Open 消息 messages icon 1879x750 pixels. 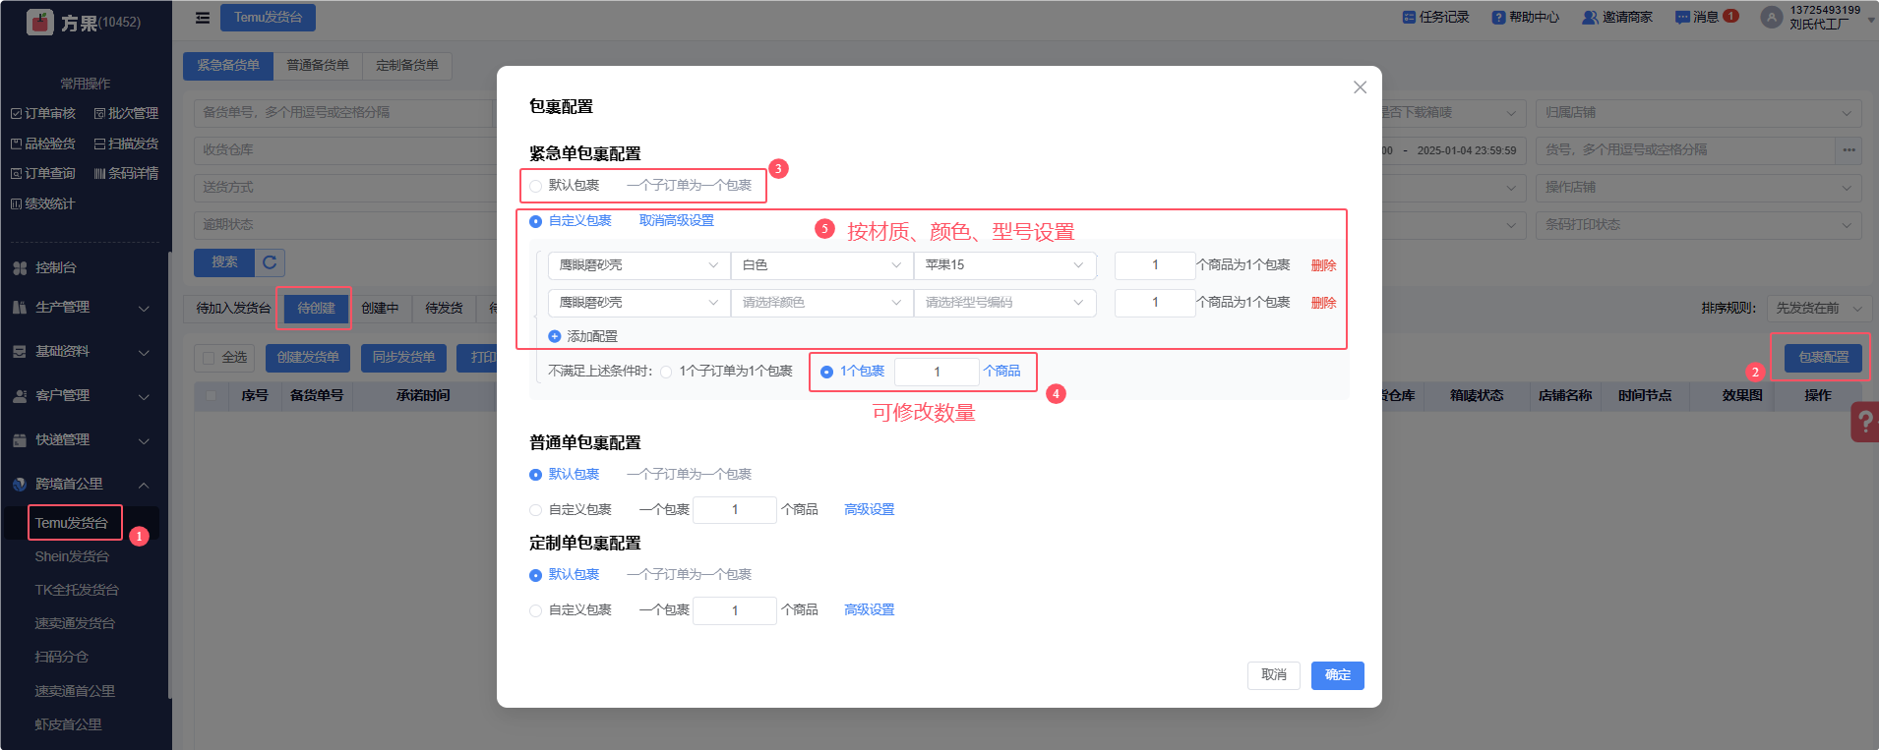(1682, 18)
